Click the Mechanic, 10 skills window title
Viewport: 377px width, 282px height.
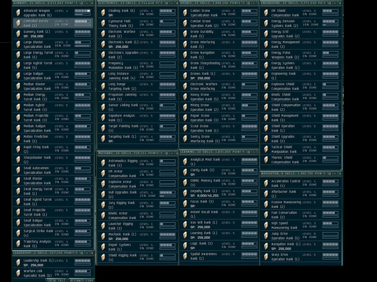coord(129,153)
